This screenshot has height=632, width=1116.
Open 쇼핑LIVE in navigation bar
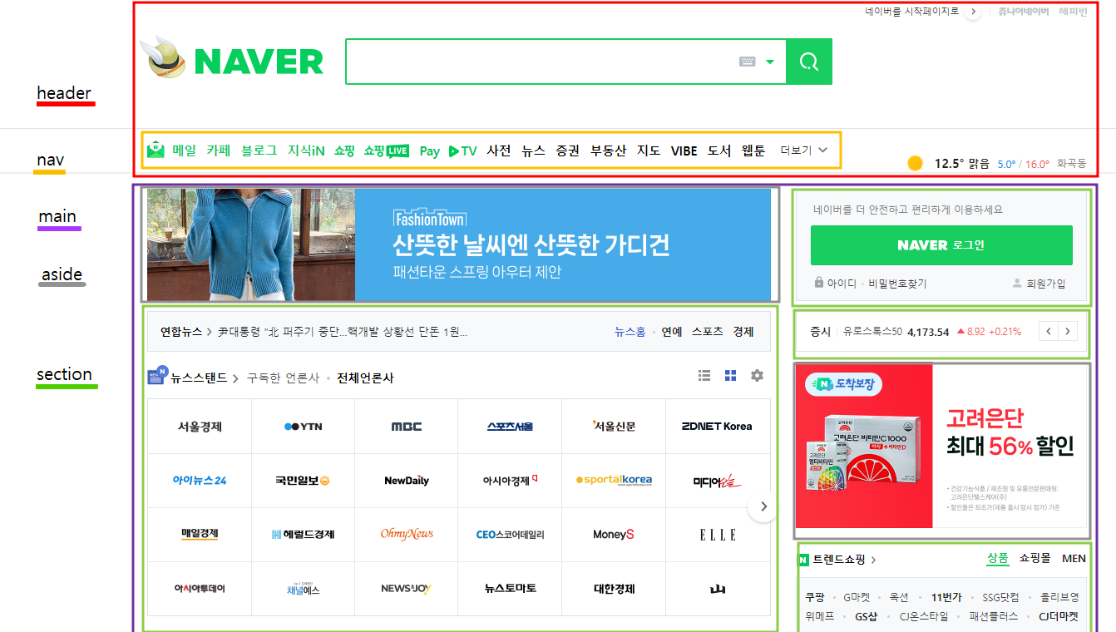pos(387,151)
